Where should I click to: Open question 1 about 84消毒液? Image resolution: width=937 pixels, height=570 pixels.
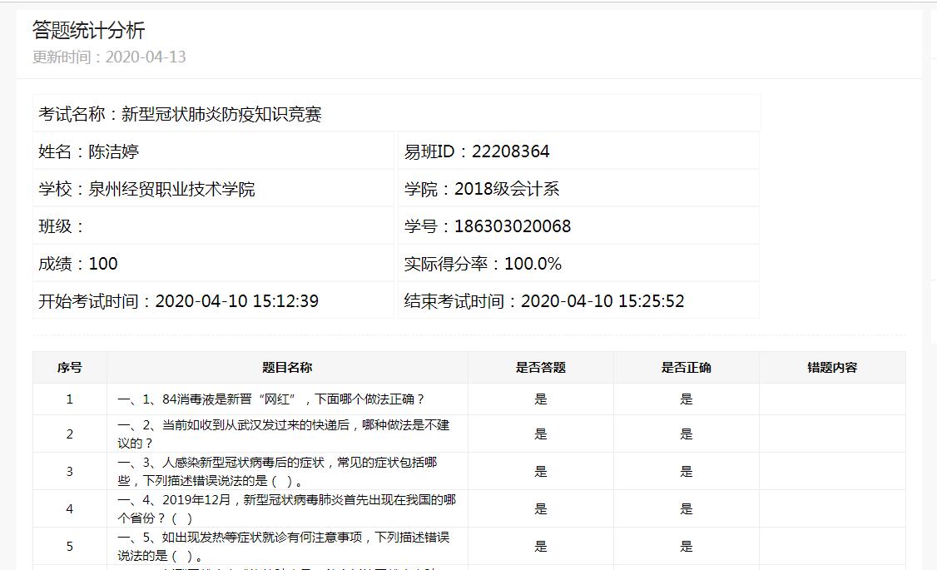coord(271,399)
